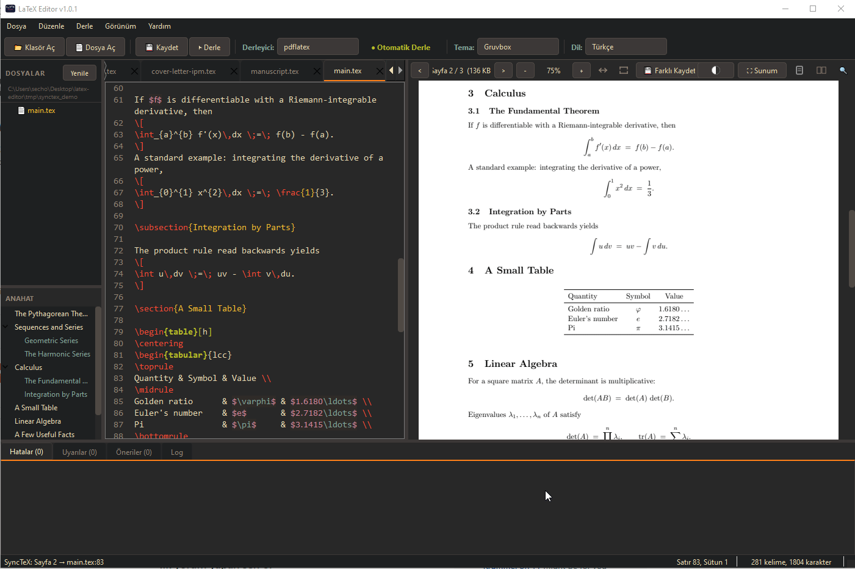Collapse Sequences and Series outline node

pyautogui.click(x=6, y=327)
